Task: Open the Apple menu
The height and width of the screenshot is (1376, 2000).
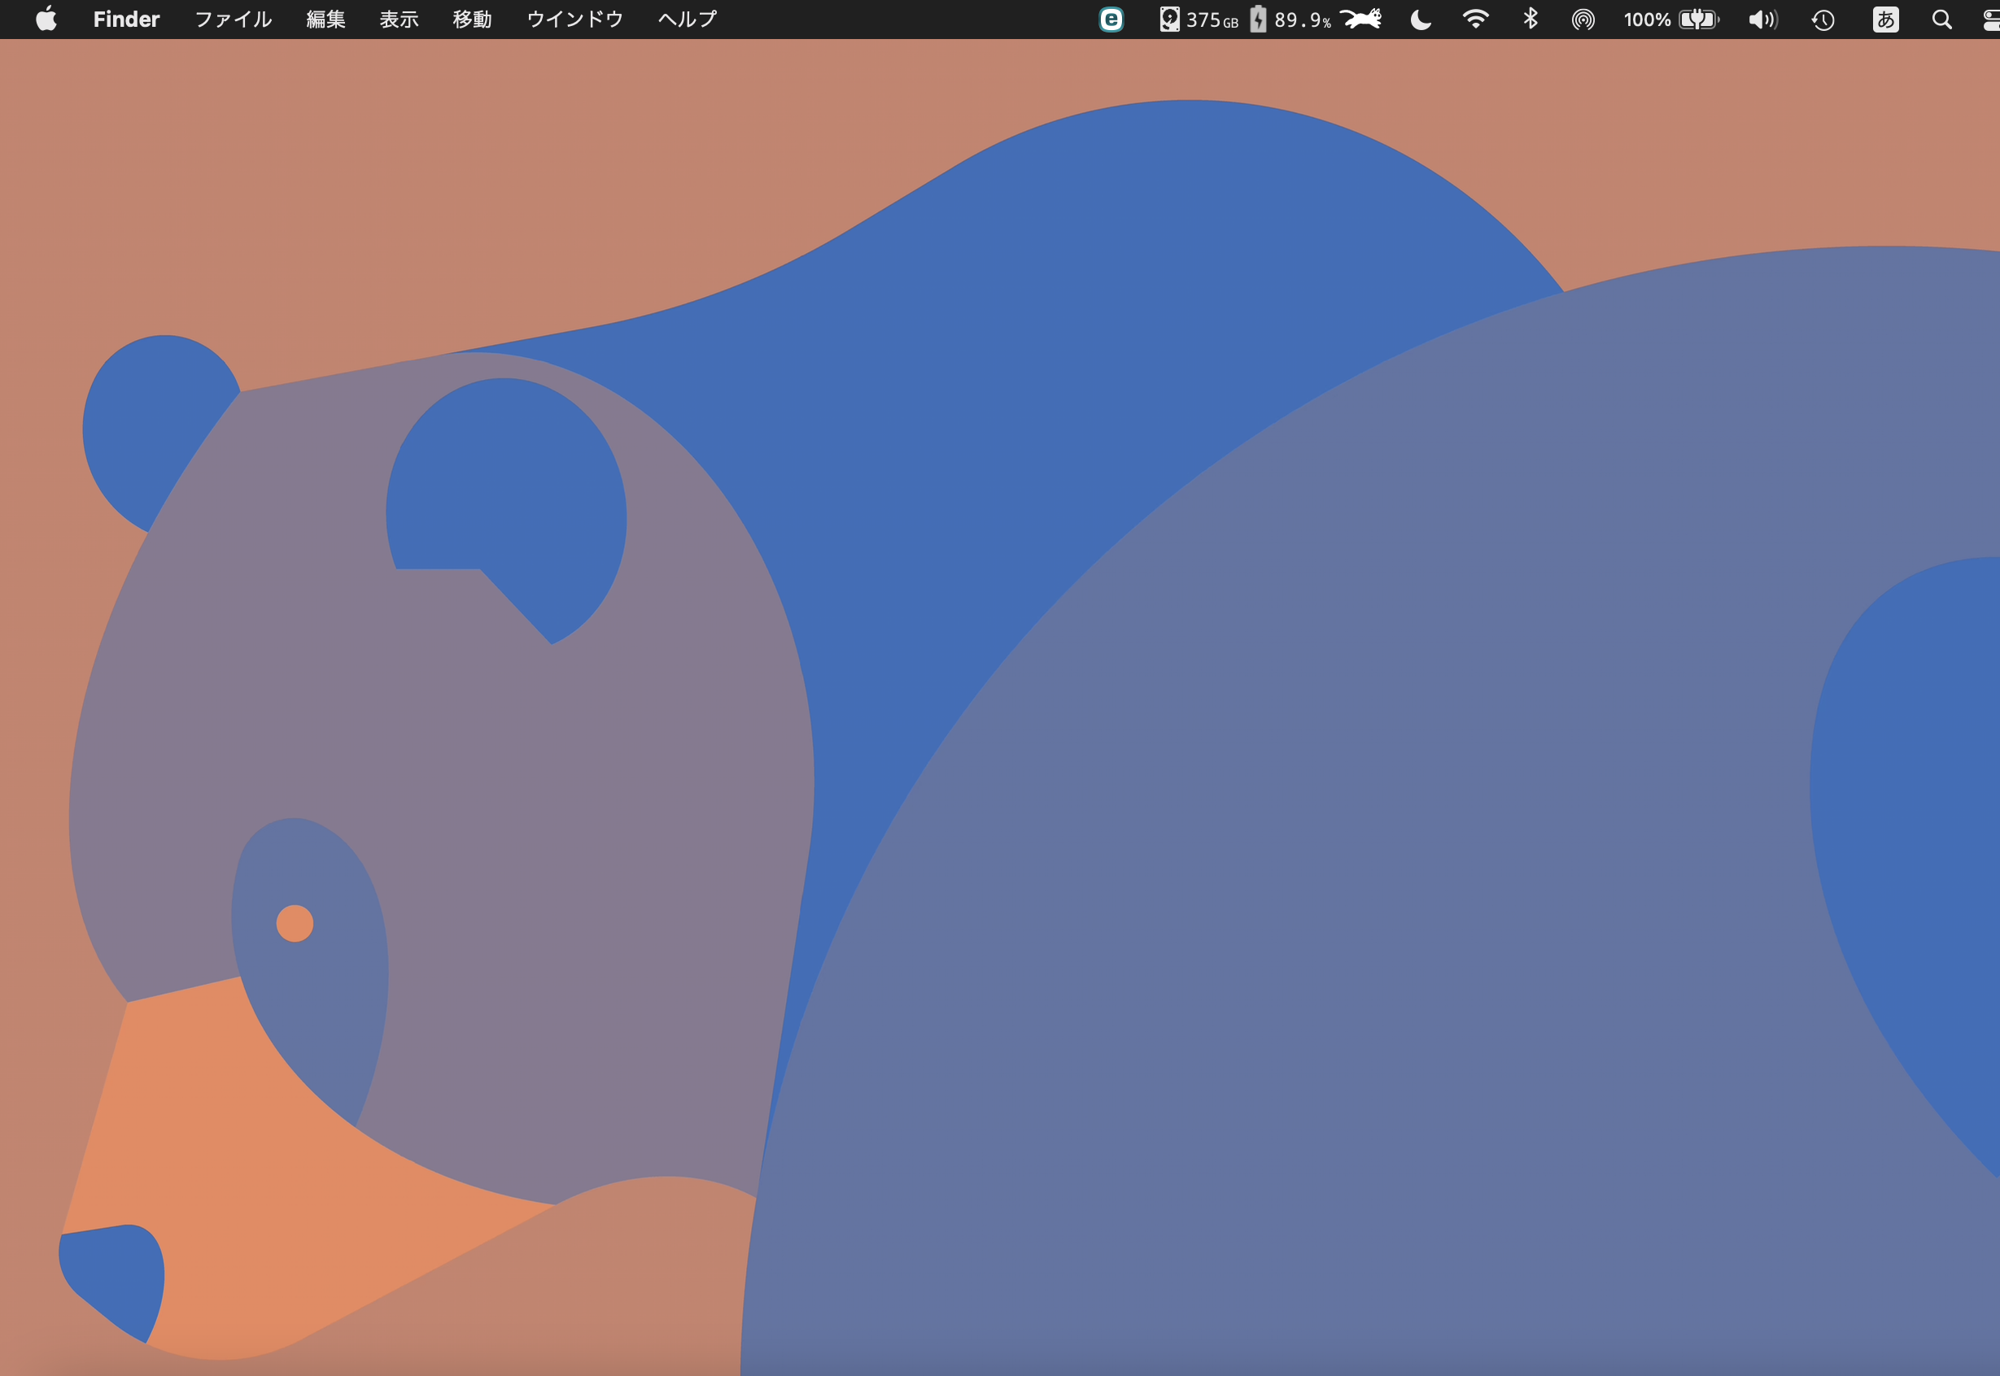Action: coord(46,19)
